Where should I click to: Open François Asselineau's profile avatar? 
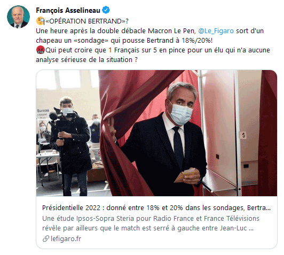(x=18, y=17)
